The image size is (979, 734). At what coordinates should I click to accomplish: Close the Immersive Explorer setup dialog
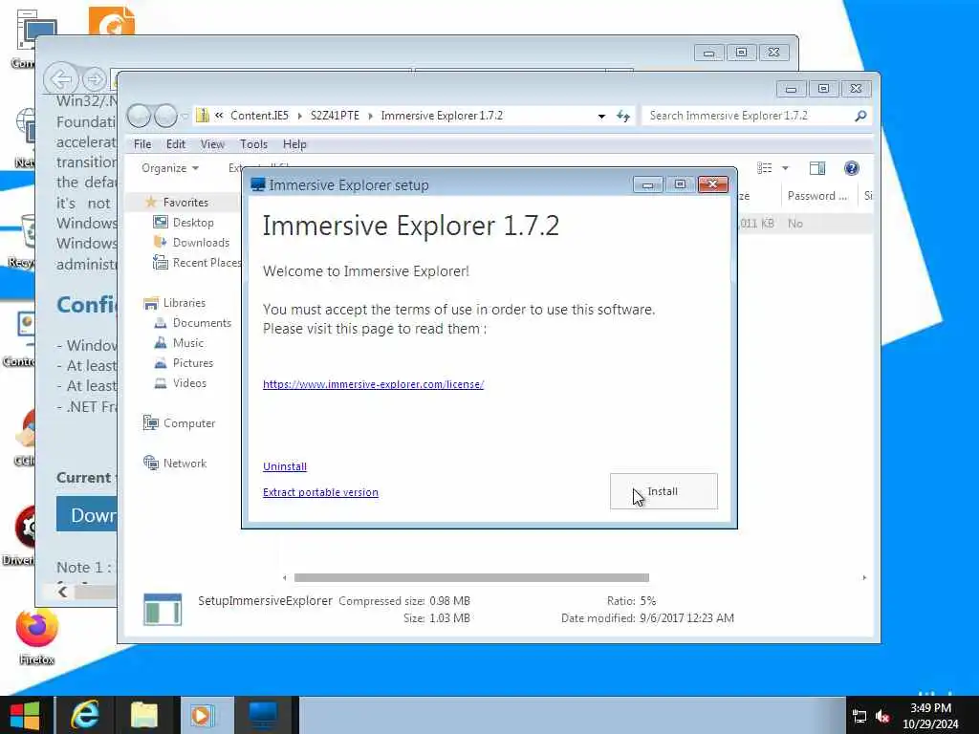point(712,184)
